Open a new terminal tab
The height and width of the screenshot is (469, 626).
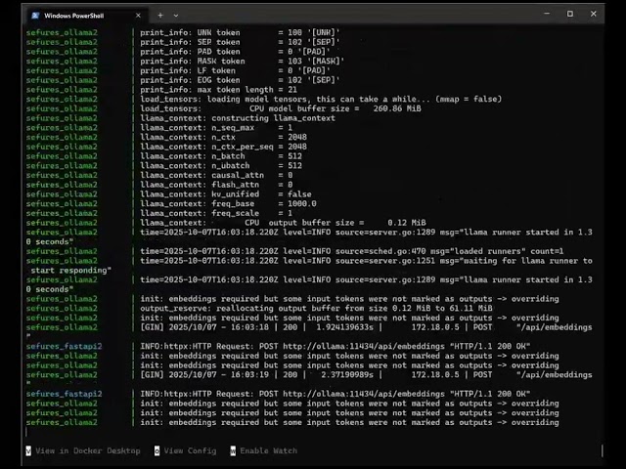tap(160, 16)
